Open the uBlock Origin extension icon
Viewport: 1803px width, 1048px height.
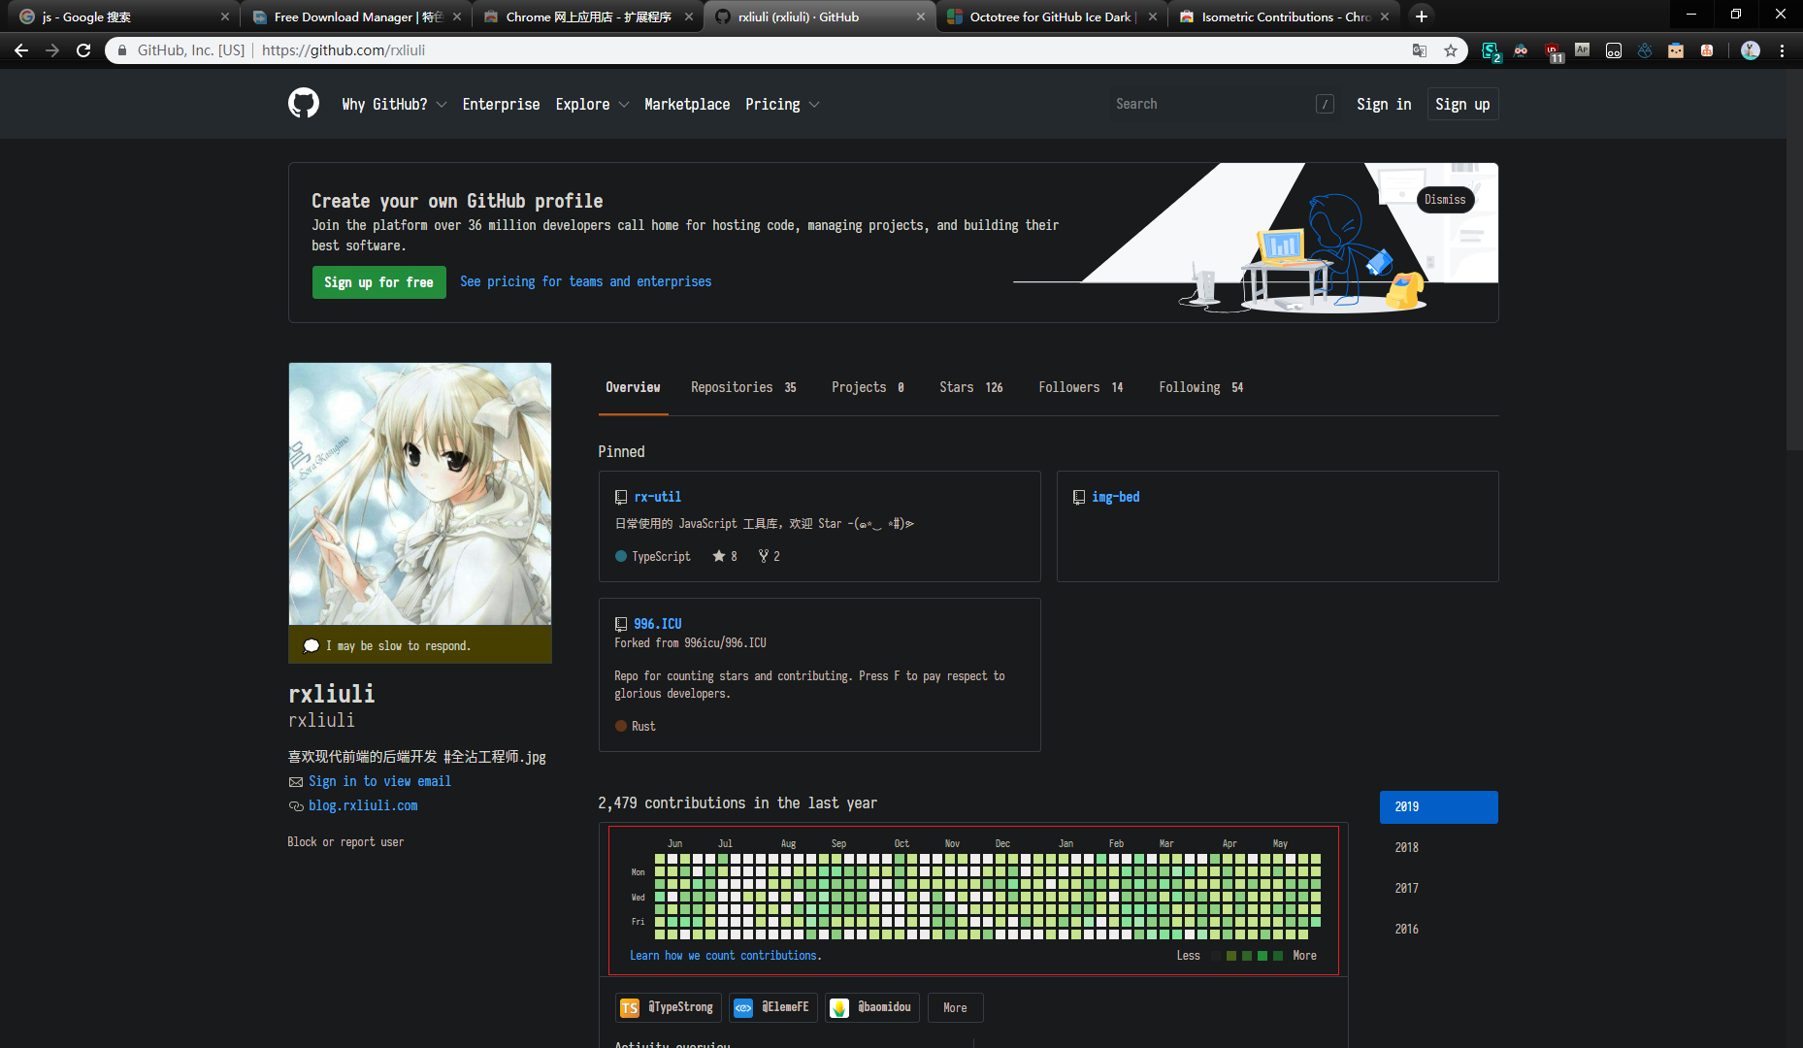[1553, 50]
